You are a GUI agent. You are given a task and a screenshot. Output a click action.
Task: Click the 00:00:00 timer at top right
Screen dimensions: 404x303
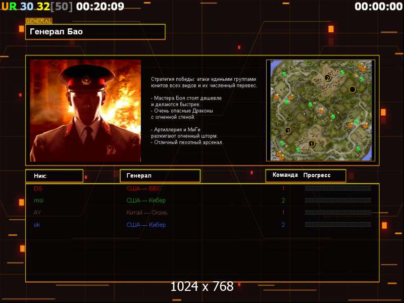(378, 7)
